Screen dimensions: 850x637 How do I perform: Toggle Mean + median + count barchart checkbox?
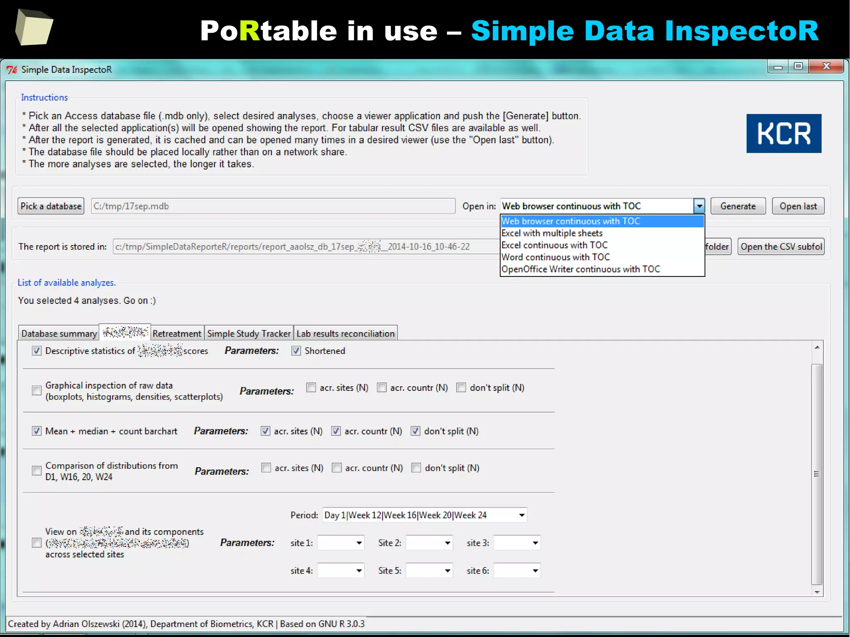point(37,431)
